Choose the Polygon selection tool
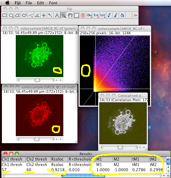 pyautogui.click(x=18, y=15)
